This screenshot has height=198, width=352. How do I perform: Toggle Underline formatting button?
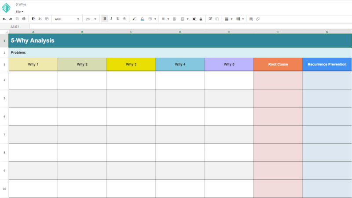coord(117,19)
